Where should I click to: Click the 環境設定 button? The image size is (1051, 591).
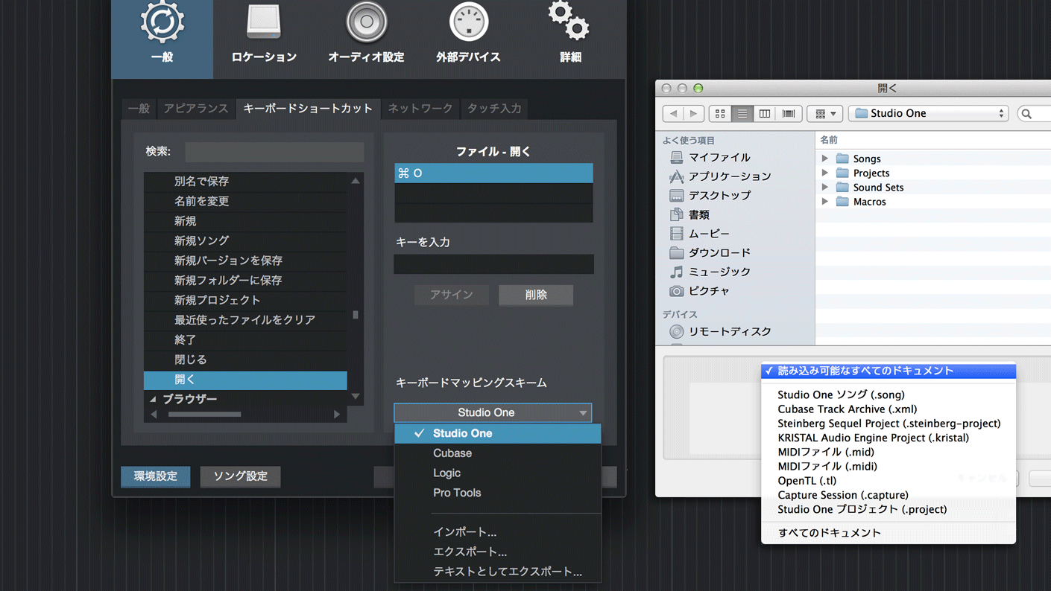(x=156, y=476)
